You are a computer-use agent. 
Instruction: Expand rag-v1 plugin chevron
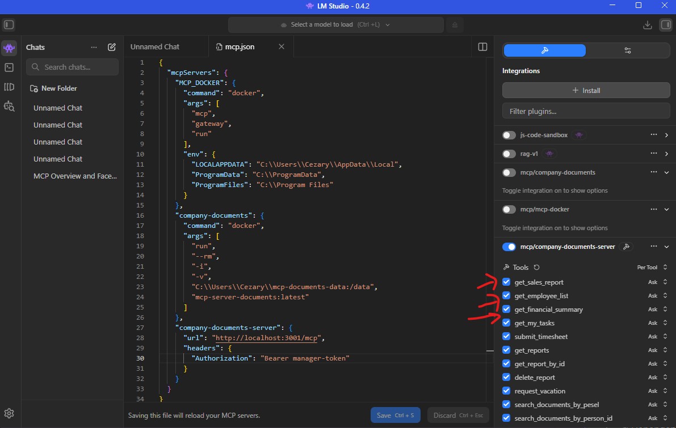(666, 154)
